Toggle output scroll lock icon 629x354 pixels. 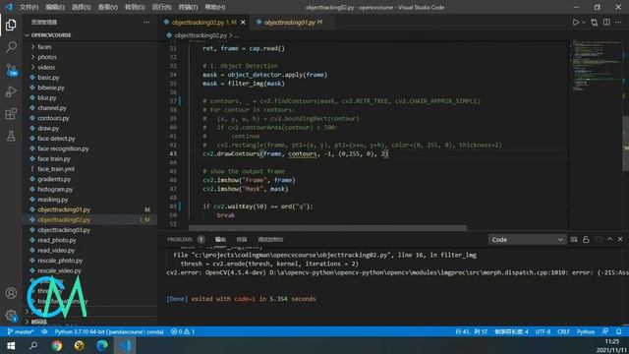[586, 240]
